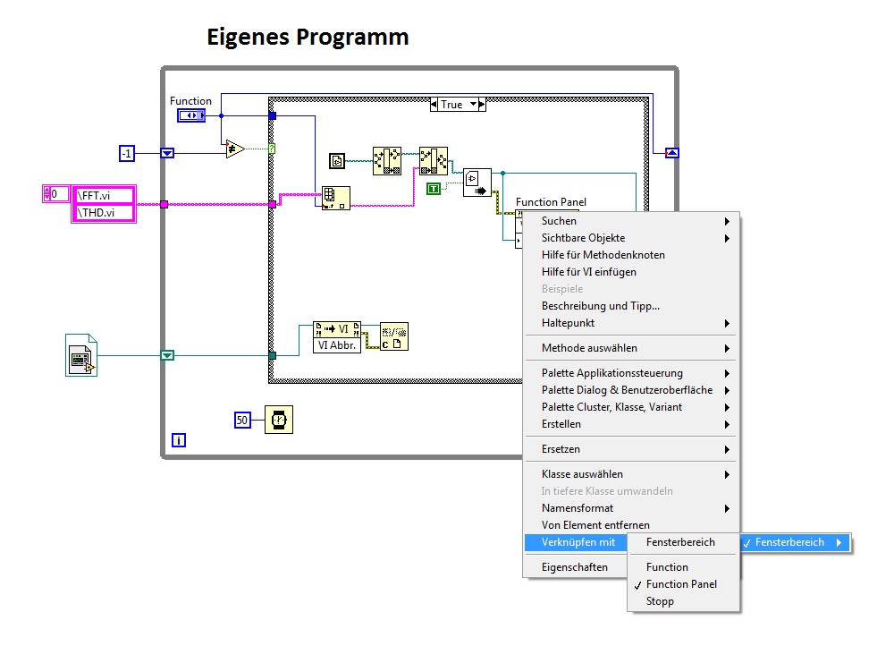Choose Hilfe für Methodenknoten
Image resolution: width=894 pixels, height=646 pixels.
pos(631,255)
